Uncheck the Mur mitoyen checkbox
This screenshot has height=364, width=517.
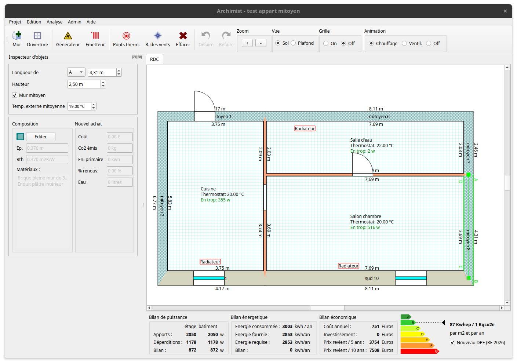pyautogui.click(x=15, y=95)
